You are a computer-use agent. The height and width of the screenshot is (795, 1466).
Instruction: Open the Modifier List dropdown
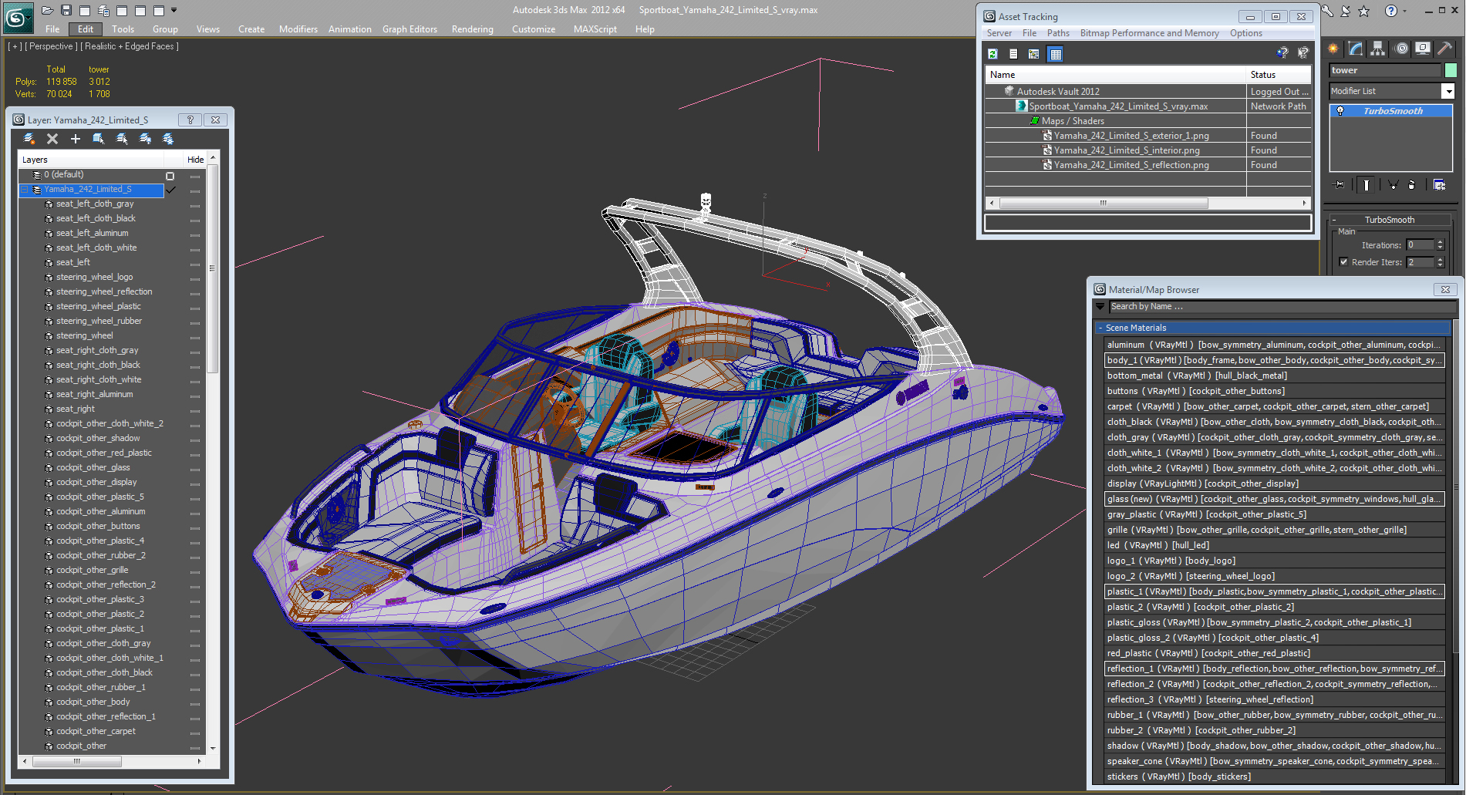(1448, 91)
